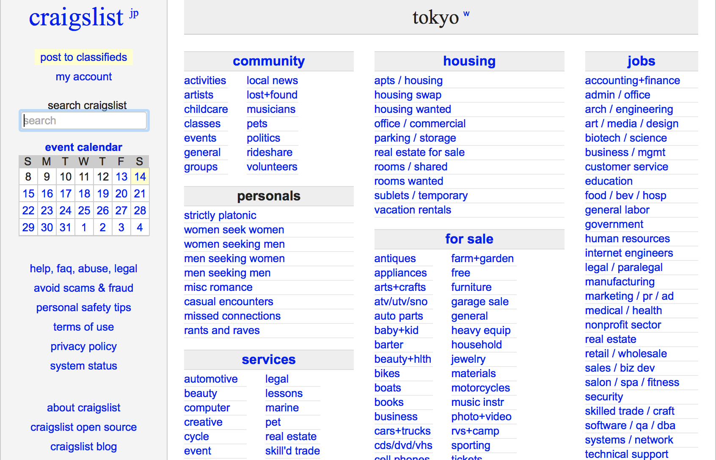Open 'education' jobs category
Image resolution: width=716 pixels, height=460 pixels.
(609, 181)
